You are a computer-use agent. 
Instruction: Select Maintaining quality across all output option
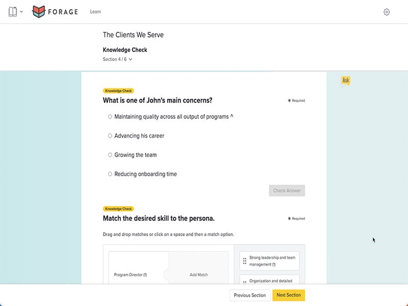pyautogui.click(x=110, y=117)
